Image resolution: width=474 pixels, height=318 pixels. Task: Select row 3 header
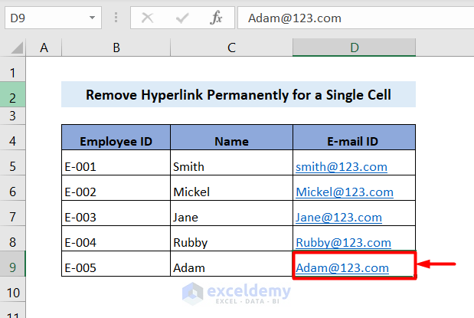click(x=12, y=116)
